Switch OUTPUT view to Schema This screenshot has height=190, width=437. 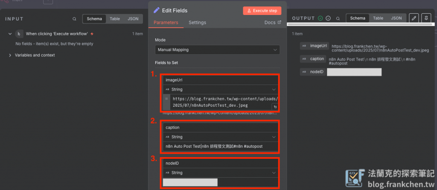tap(358, 18)
